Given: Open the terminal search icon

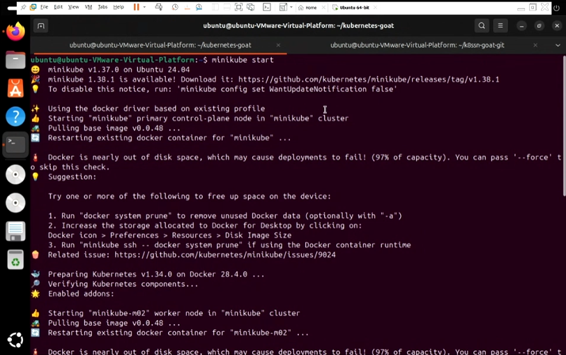Looking at the screenshot, I should (482, 26).
